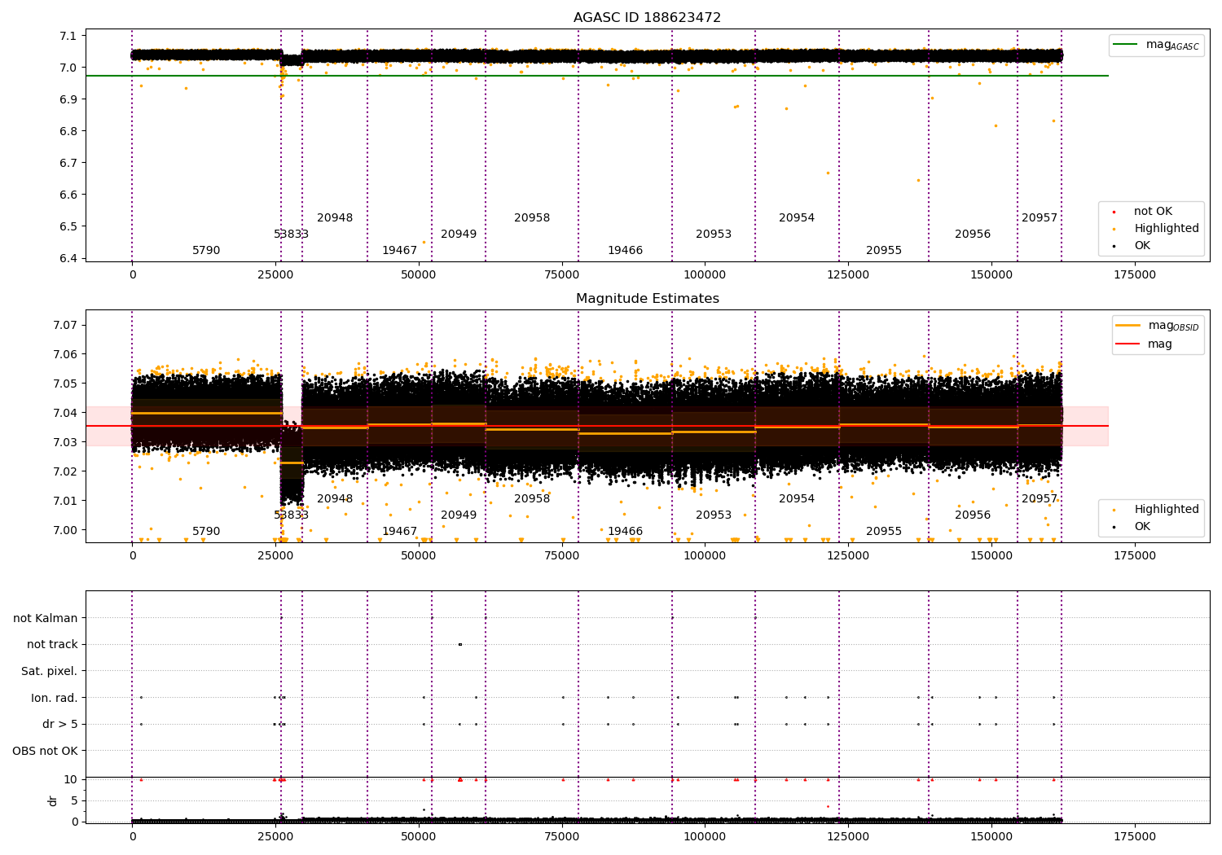Viewport: 1222px width, 855px height.
Task: Click obsid label 19466 in top plot
Action: click(625, 251)
